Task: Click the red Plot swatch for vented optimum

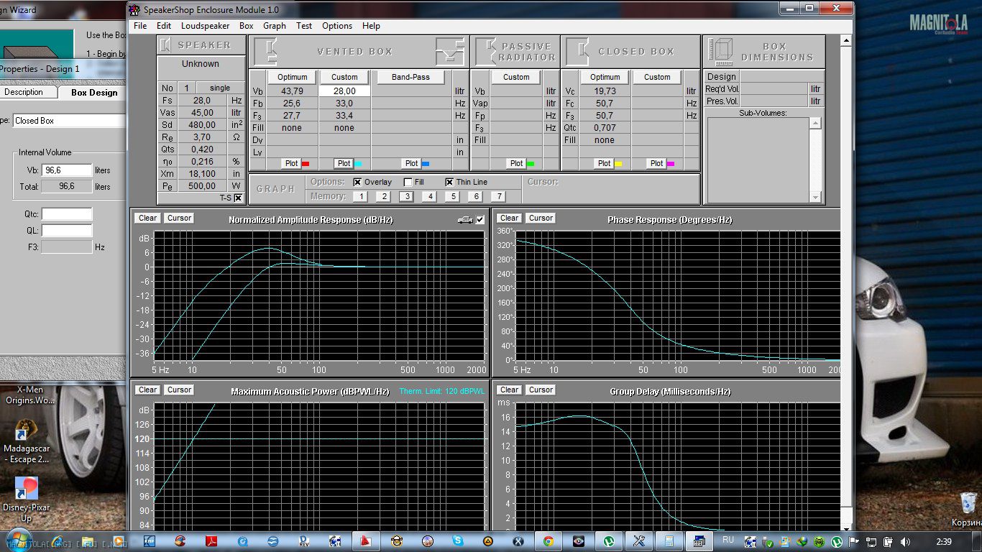Action: click(x=305, y=164)
